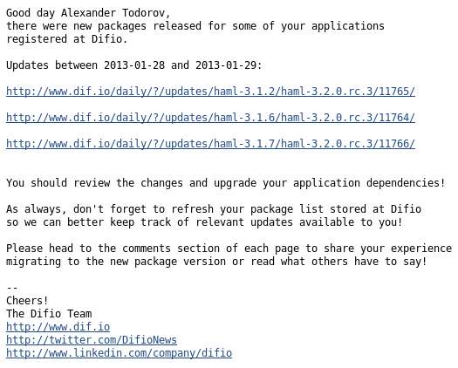Open the haml-3.1.2 to 3.2.0.rc.3 update link
Image resolution: width=458 pixels, height=368 pixels.
[210, 92]
